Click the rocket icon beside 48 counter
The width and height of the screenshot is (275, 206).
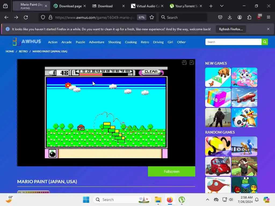click(50, 72)
